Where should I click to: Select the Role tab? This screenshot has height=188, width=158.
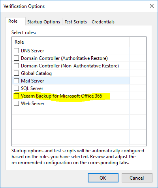[x=13, y=21]
